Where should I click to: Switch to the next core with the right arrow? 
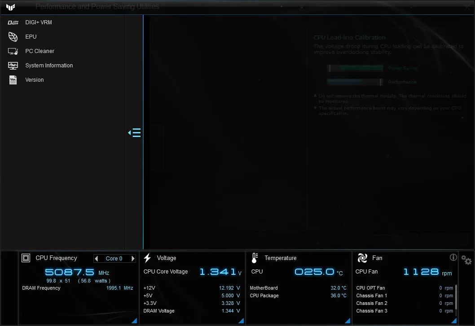(x=133, y=259)
